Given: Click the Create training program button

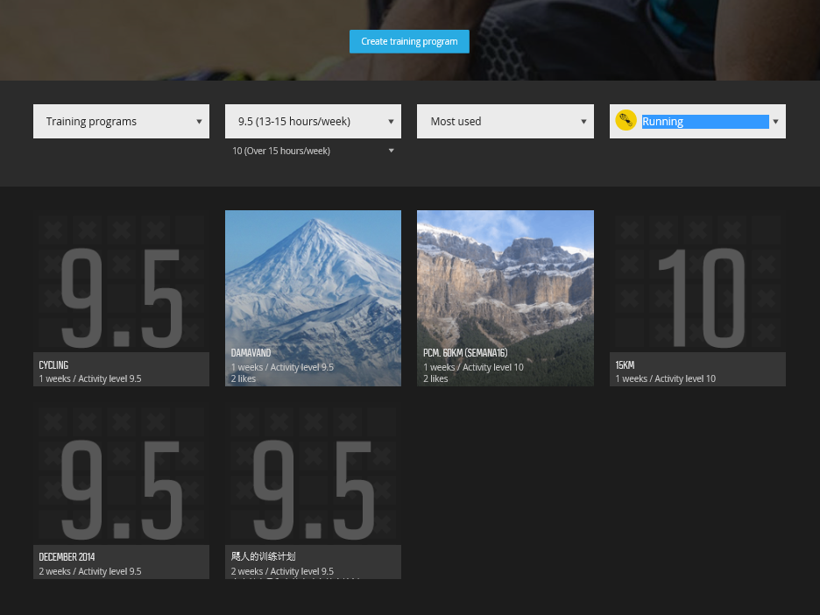Looking at the screenshot, I should [409, 41].
